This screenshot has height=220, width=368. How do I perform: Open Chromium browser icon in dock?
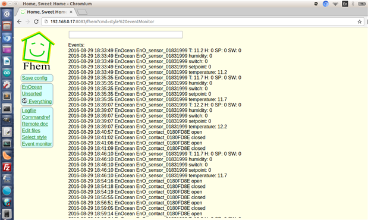7,38
